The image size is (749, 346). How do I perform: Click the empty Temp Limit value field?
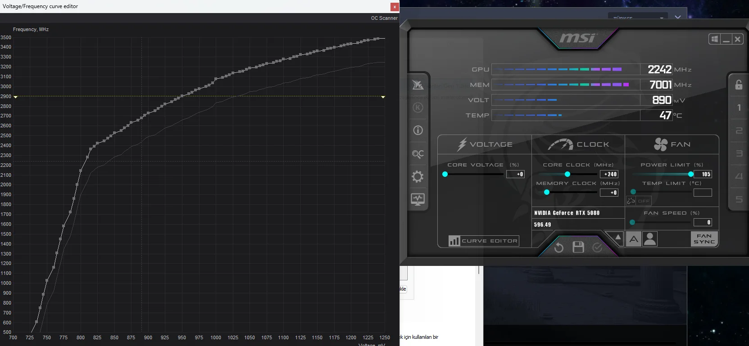[703, 193]
